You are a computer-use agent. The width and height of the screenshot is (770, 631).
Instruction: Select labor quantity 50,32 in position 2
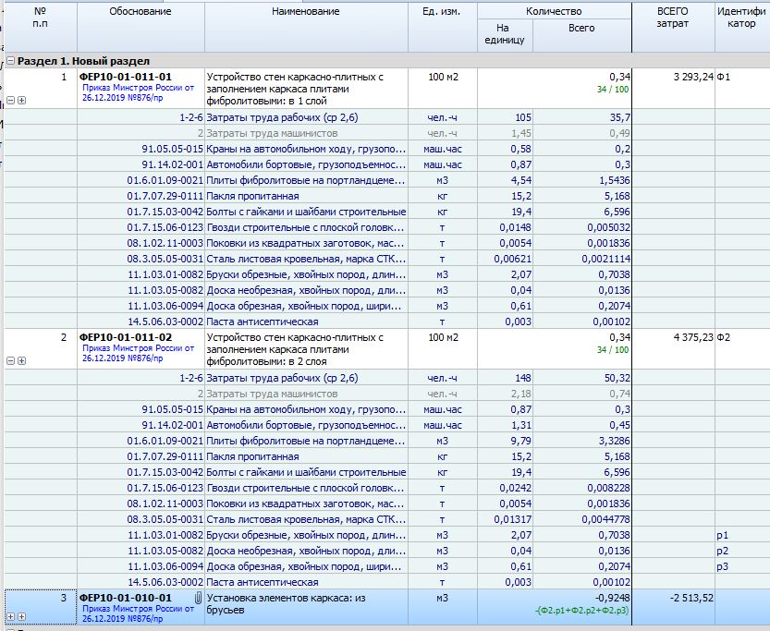click(x=617, y=378)
